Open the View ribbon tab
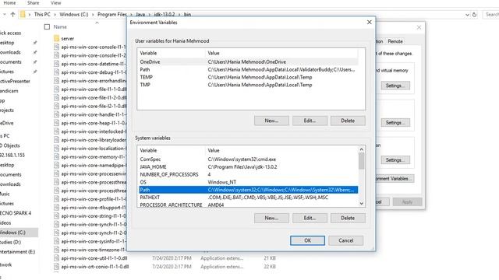The image size is (499, 280). (x=55, y=3)
